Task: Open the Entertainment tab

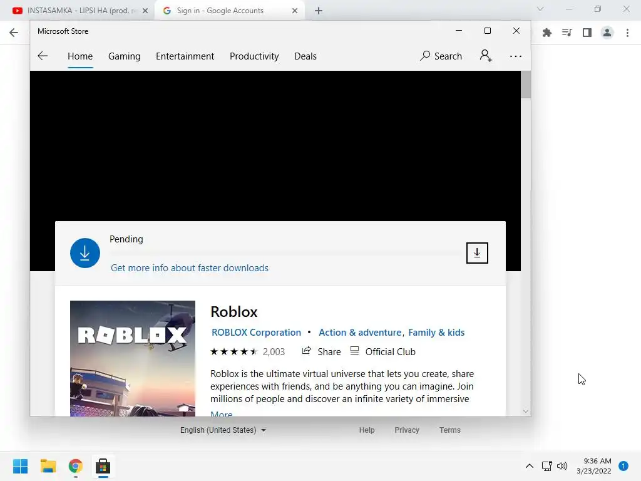Action: coord(185,56)
